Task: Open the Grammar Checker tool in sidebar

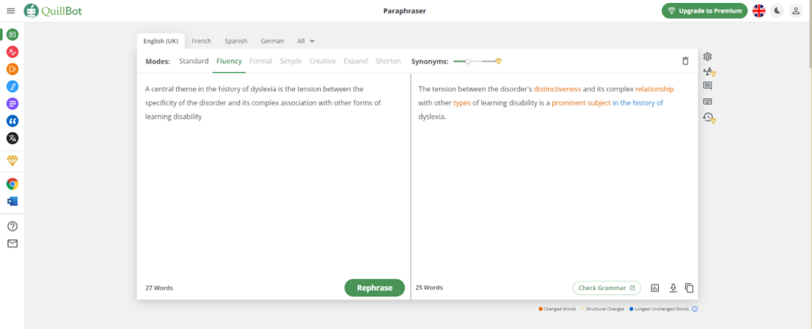Action: click(x=12, y=52)
